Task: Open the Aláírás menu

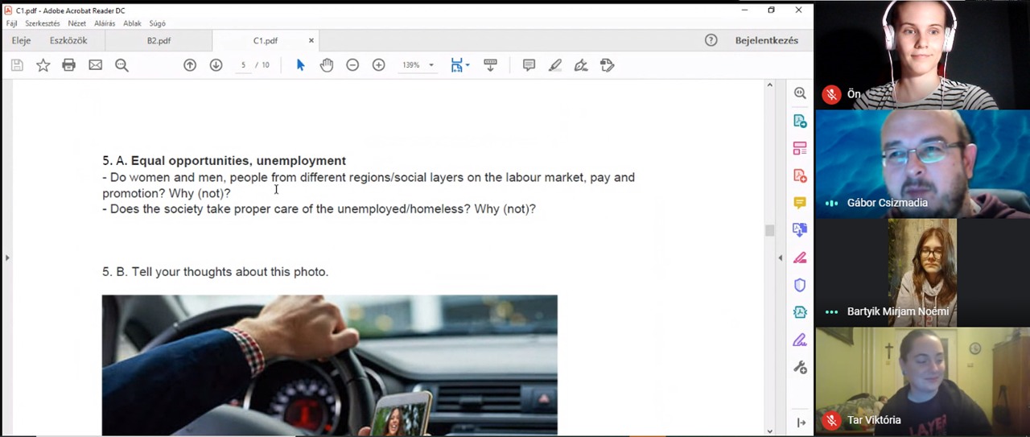Action: (x=105, y=23)
